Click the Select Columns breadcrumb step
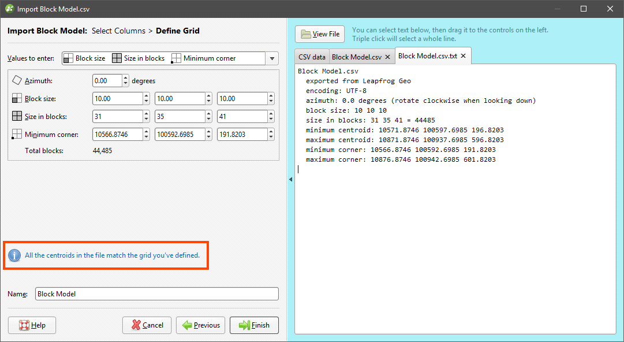Image resolution: width=624 pixels, height=342 pixels. pos(118,31)
